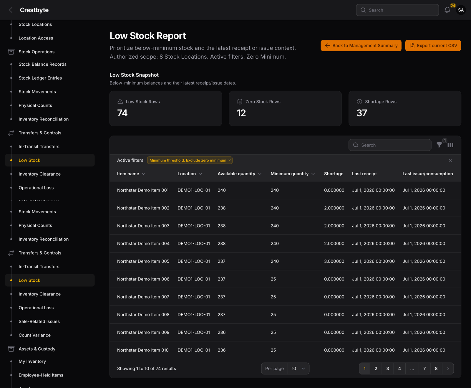This screenshot has height=388, width=471.
Task: Select Northstar Demo Item 009
Action: pos(143,332)
